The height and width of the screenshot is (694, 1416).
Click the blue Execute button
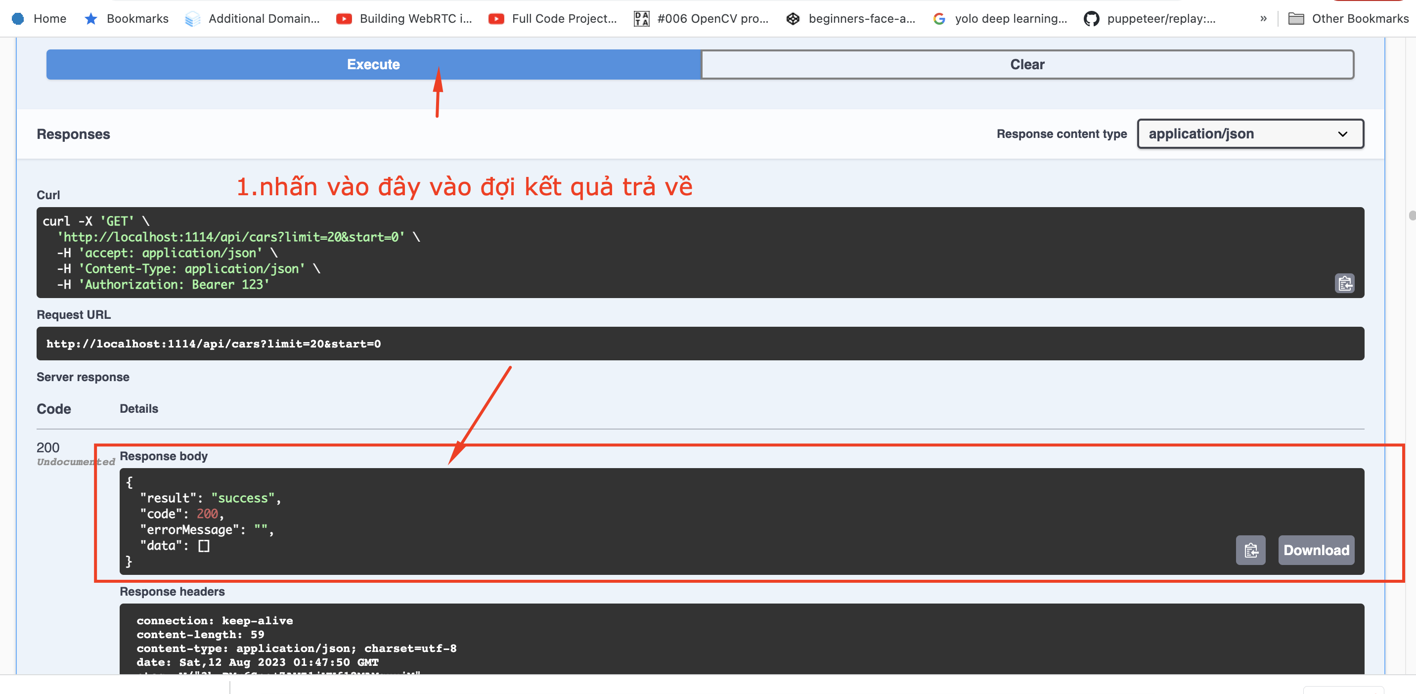[373, 64]
